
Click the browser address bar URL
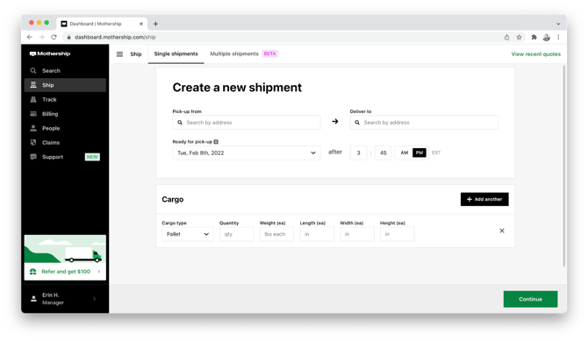115,37
